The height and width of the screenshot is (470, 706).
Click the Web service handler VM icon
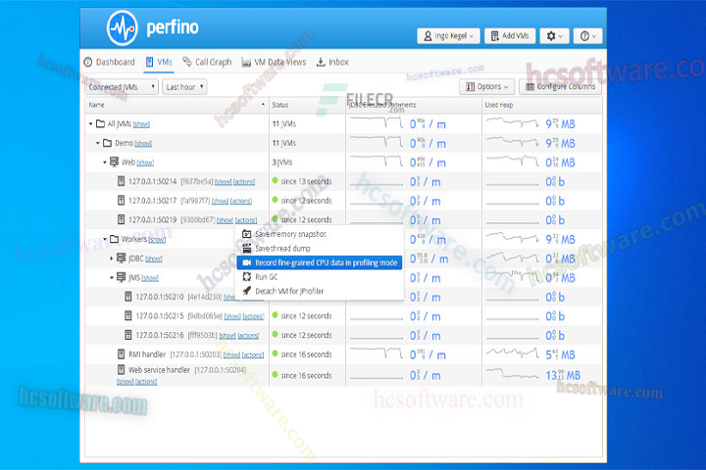pyautogui.click(x=122, y=370)
